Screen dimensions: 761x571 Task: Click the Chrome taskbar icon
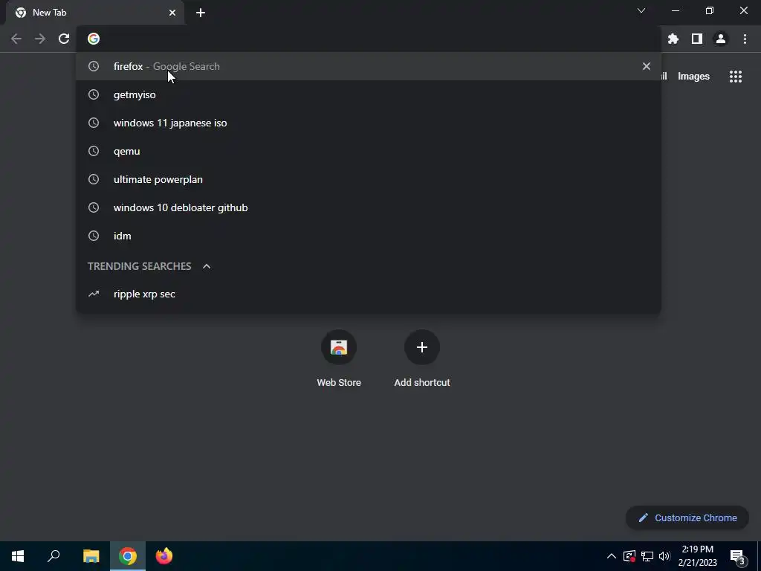pyautogui.click(x=128, y=556)
